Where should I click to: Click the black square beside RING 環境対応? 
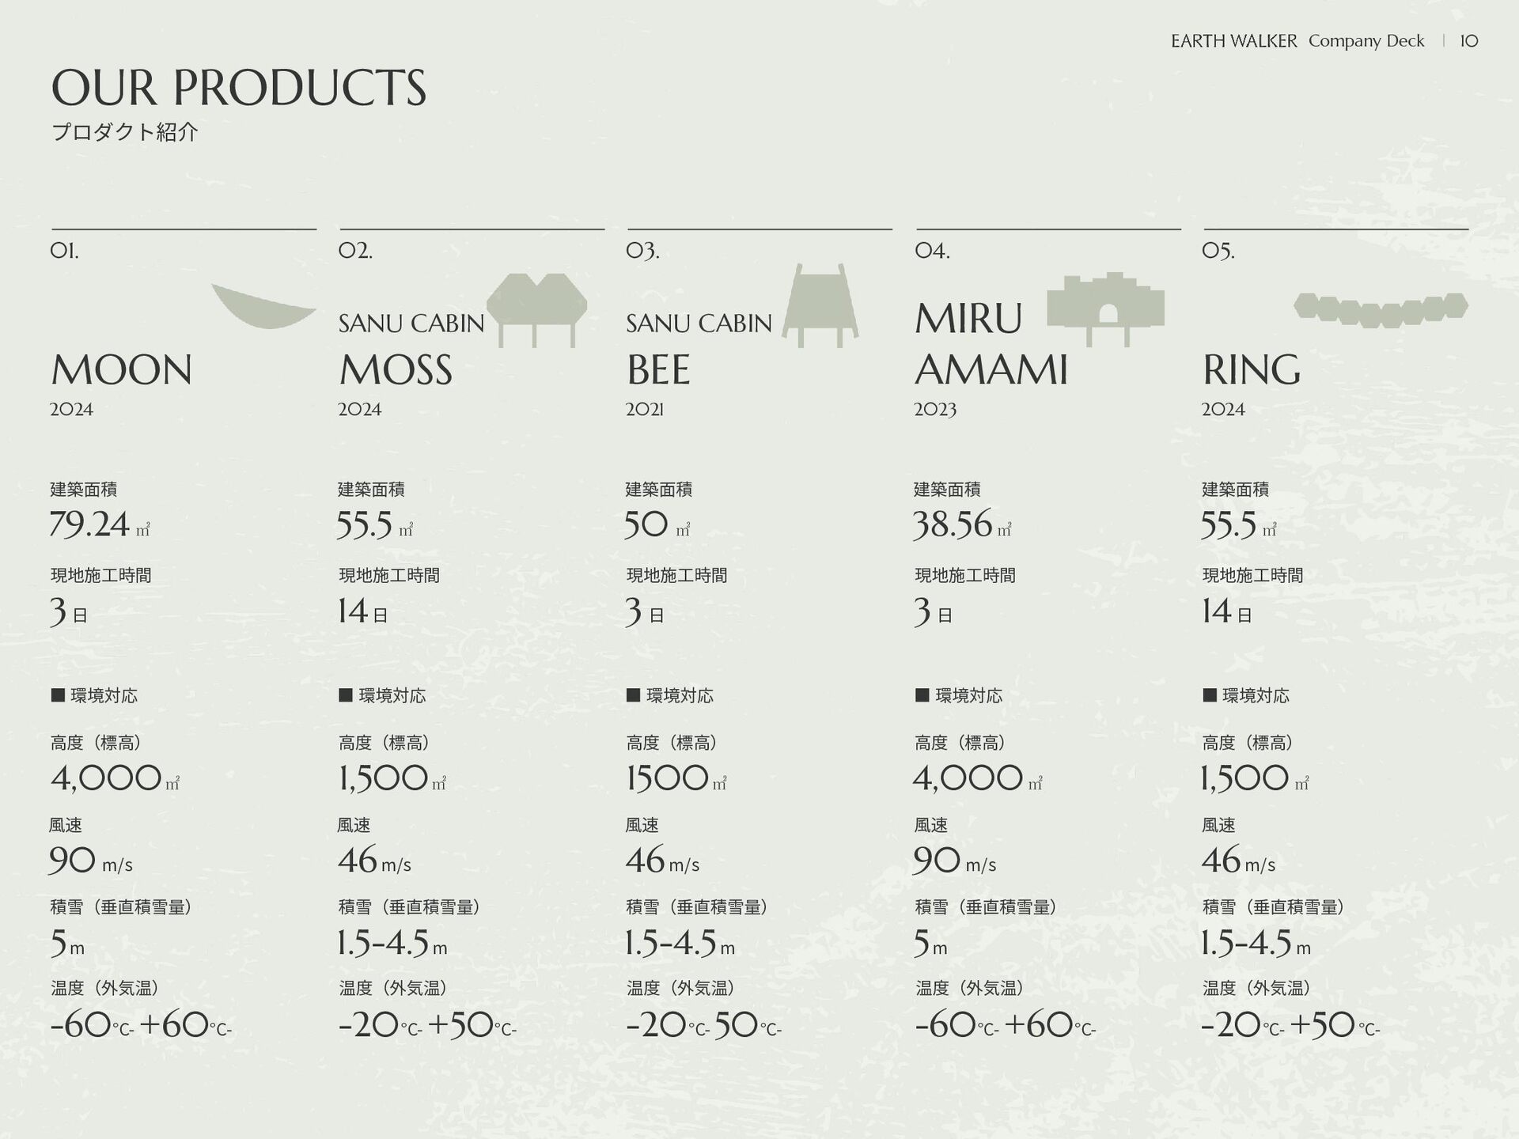point(1210,695)
